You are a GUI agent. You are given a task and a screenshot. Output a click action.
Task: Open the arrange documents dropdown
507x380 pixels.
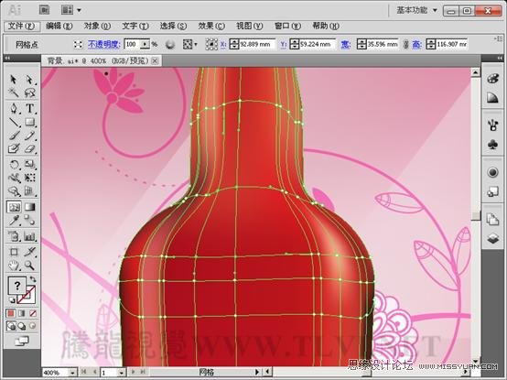tap(71, 10)
